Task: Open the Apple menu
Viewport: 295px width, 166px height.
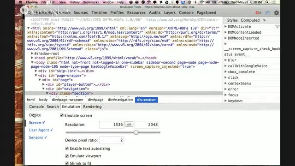Action: (20, 2)
